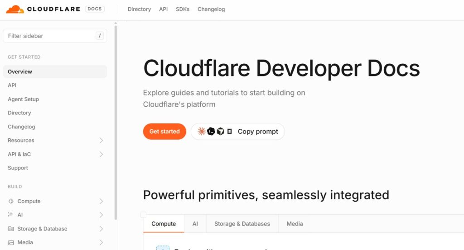Expand the Resources section chevron
The width and height of the screenshot is (464, 250).
coord(101,140)
